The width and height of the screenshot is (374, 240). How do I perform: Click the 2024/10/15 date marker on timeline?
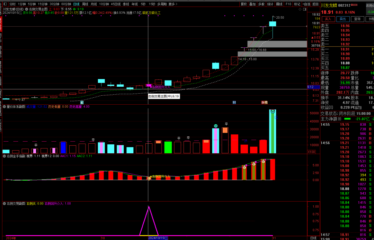pos(158,238)
